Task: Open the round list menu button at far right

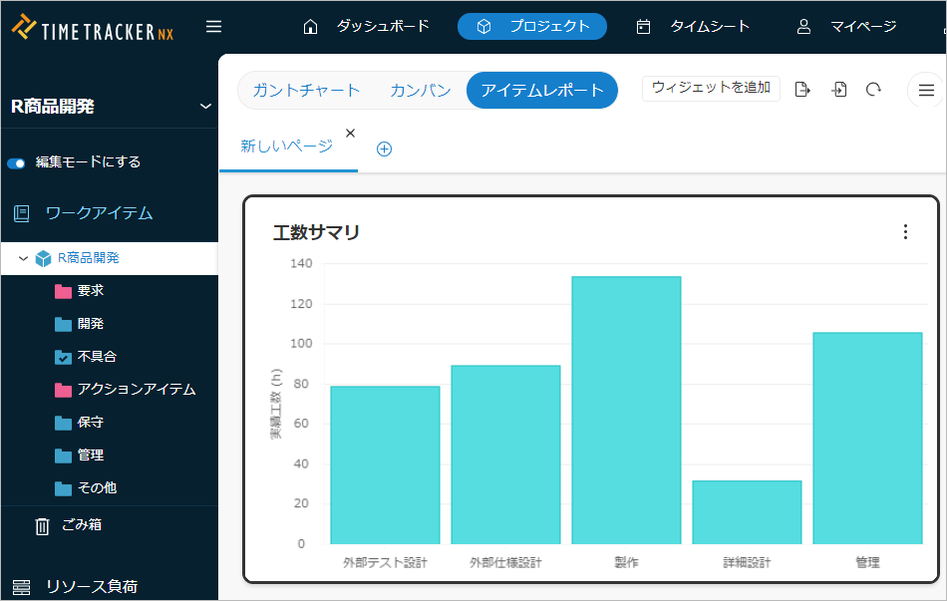Action: [926, 91]
